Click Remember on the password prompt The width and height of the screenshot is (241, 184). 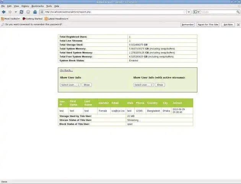[x=187, y=25]
